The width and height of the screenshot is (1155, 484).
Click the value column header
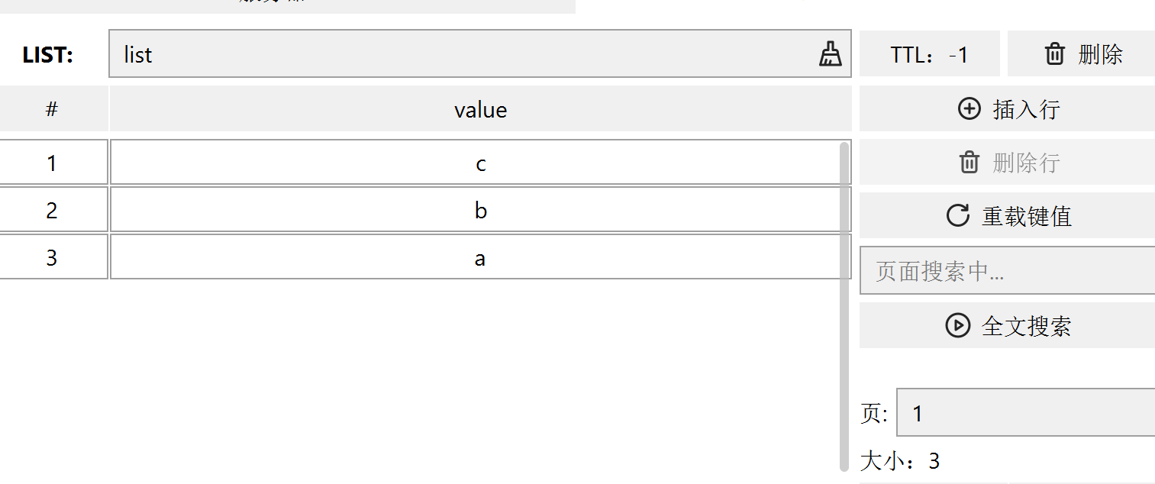coord(480,109)
